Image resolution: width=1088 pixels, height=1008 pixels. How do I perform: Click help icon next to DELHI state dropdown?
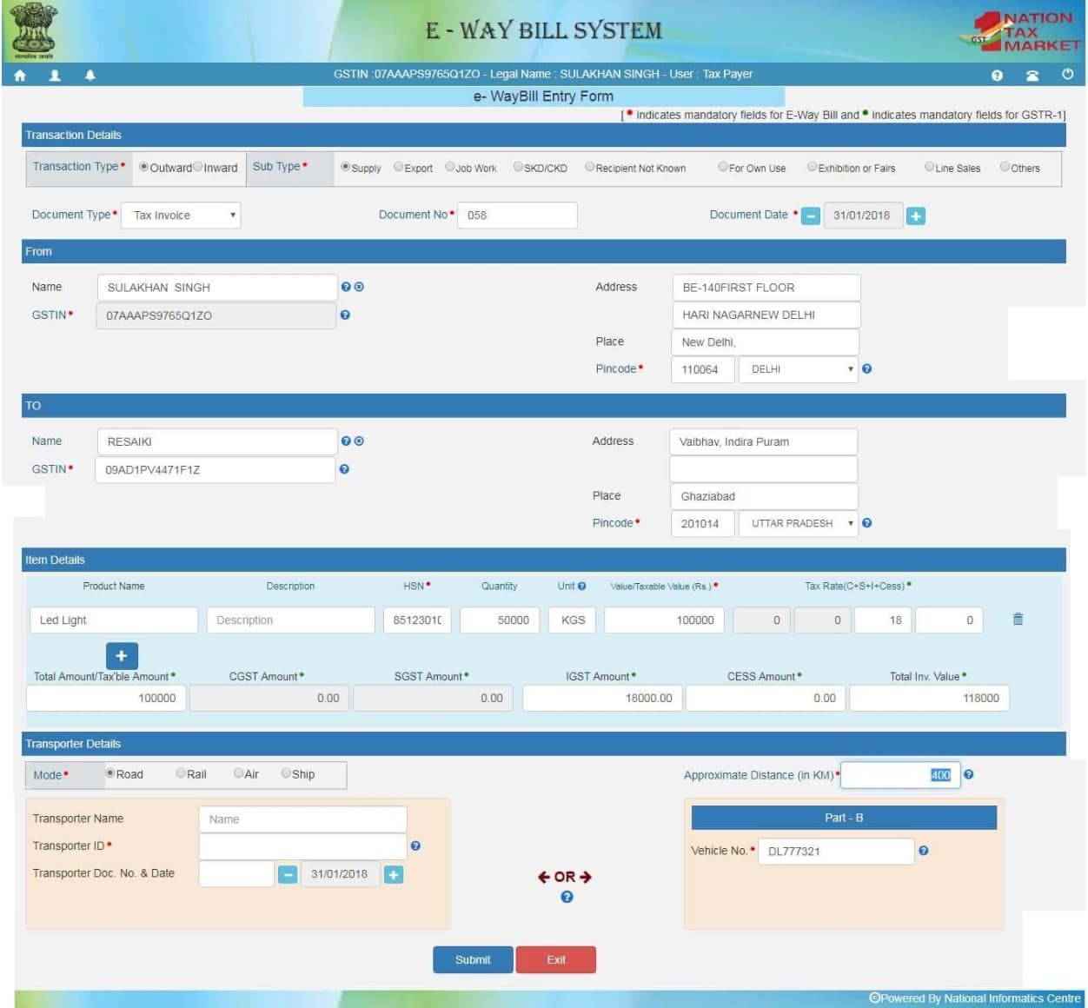(866, 368)
